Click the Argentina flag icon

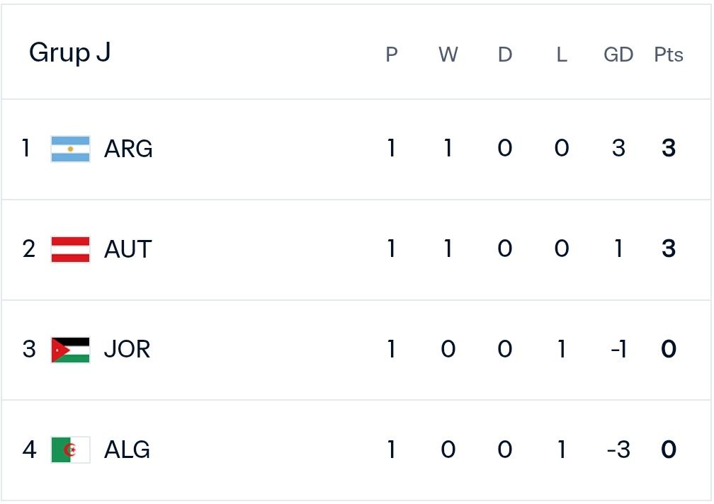click(x=71, y=149)
